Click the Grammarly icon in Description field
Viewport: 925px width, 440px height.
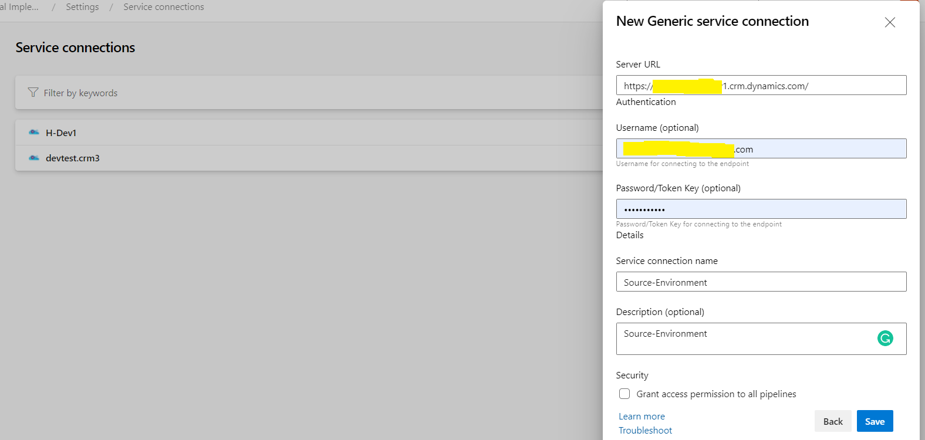885,339
